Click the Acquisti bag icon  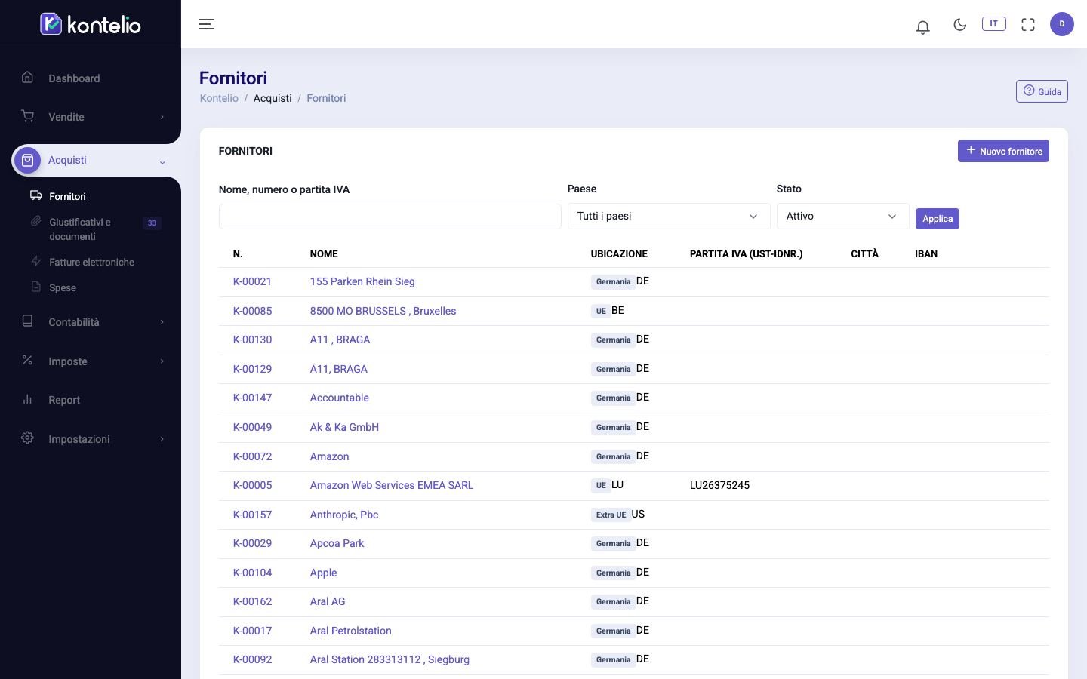point(28,160)
